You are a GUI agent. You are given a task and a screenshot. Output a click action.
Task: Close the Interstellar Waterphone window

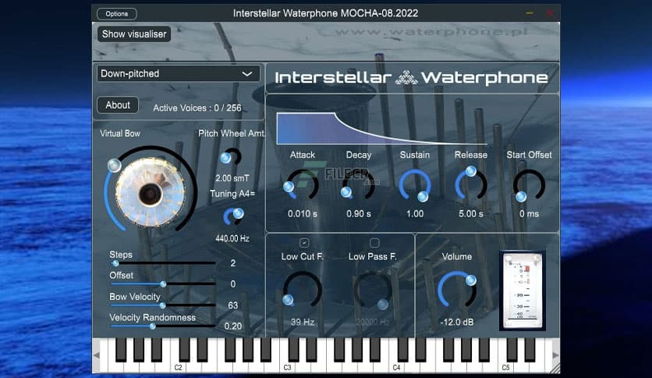pyautogui.click(x=550, y=13)
